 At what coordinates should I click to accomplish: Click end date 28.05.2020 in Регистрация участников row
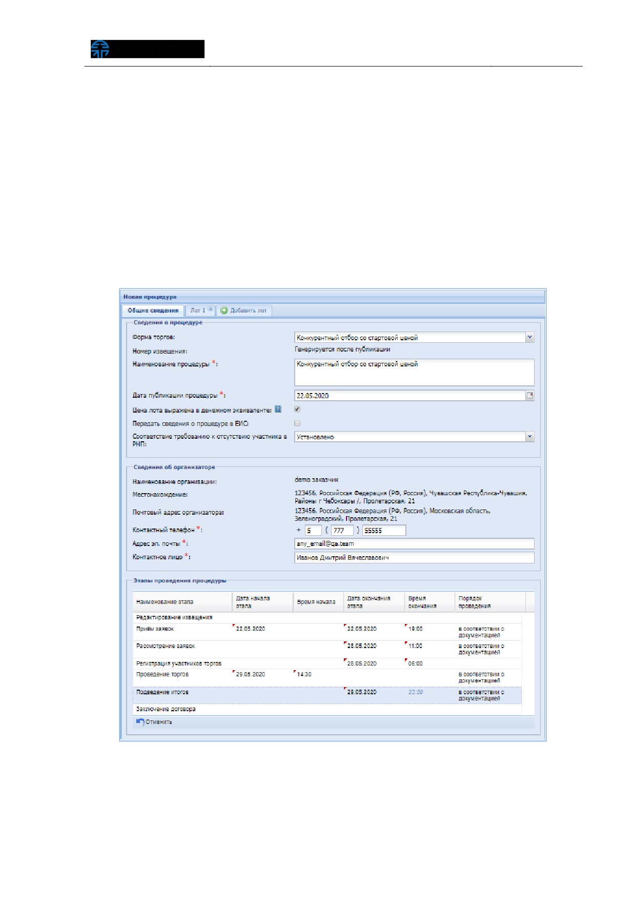[x=362, y=663]
